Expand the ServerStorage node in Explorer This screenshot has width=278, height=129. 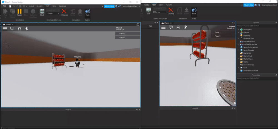tap(238, 50)
